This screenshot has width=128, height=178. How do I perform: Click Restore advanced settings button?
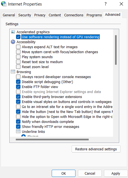point(96,149)
